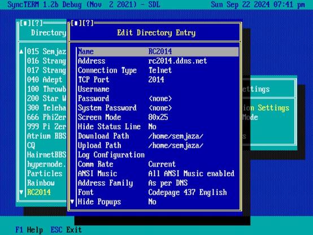Select directory entry 017 Strang

pos(46,70)
